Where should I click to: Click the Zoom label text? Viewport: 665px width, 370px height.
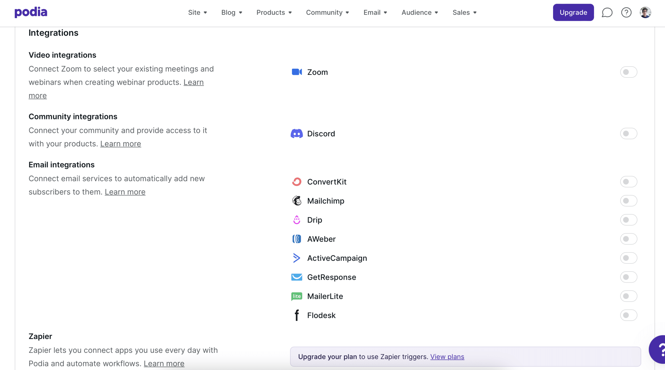[317, 72]
